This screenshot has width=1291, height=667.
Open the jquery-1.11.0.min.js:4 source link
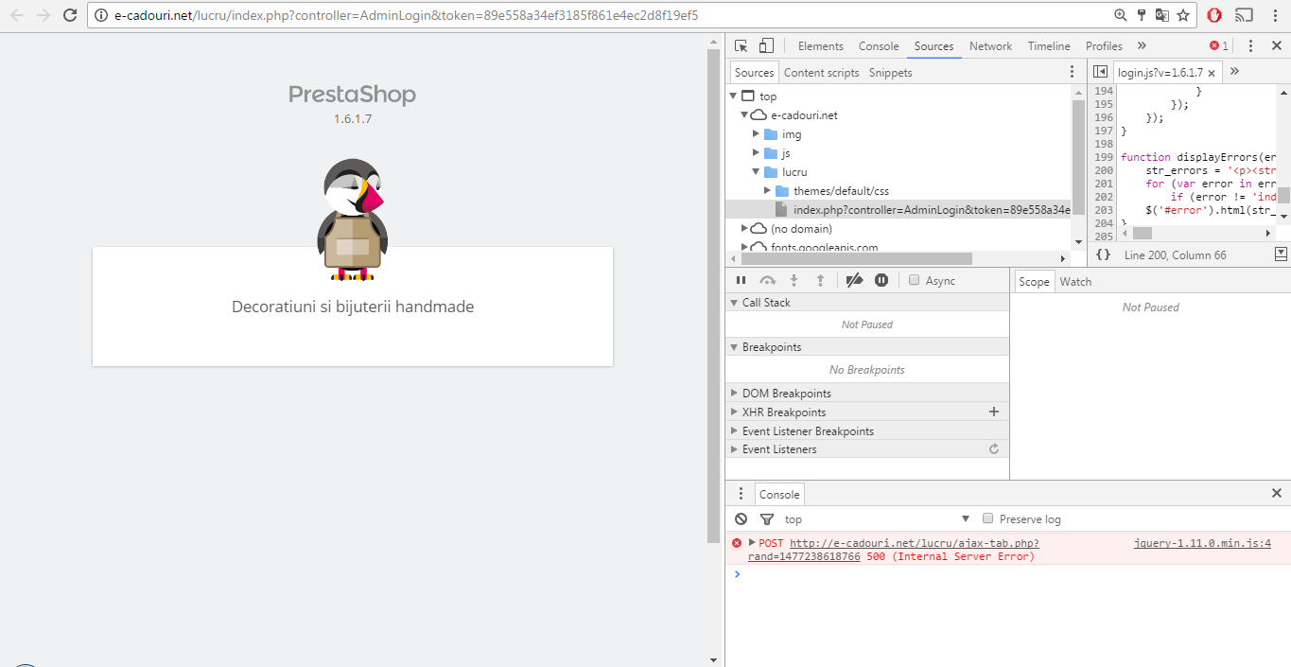point(1202,543)
